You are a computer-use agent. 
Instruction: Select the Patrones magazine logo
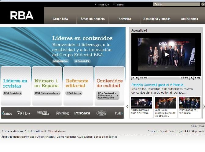point(82,113)
